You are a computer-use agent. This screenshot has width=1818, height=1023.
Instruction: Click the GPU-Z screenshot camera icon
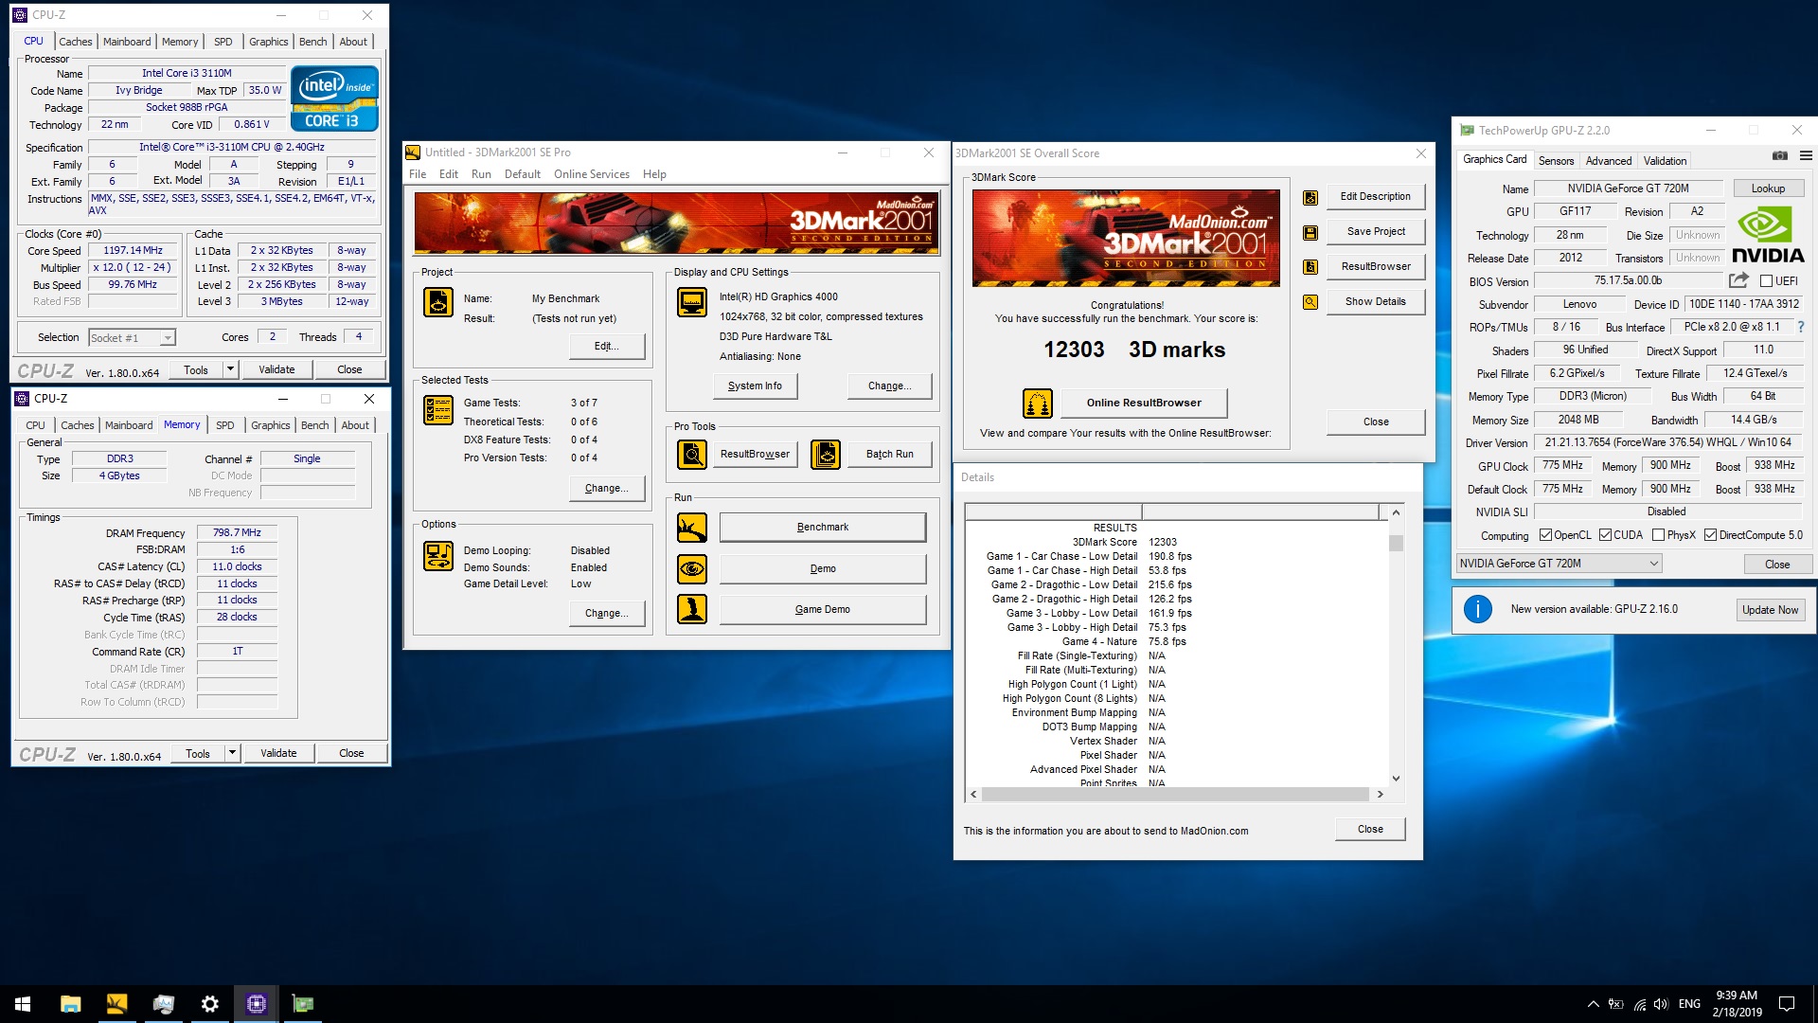1779,155
